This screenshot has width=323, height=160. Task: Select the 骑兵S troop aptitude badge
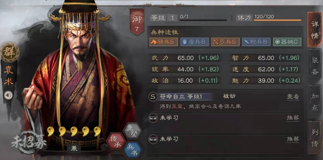click(x=164, y=42)
